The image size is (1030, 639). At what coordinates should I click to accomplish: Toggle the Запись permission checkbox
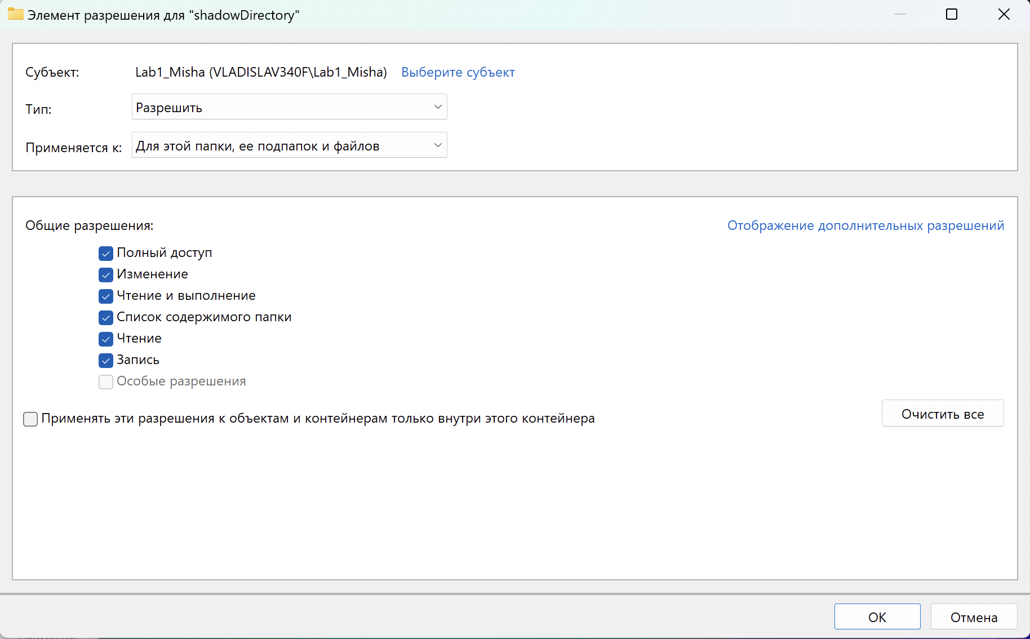point(106,361)
